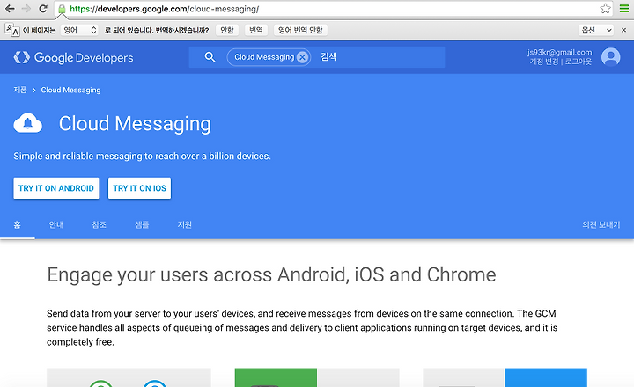The image size is (634, 387).
Task: Switch to the 참조 tab
Action: tap(99, 224)
